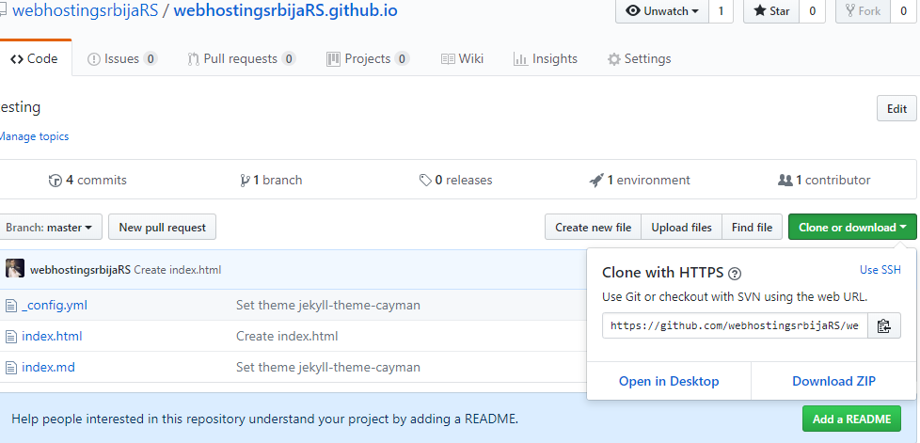
Task: Click the help question mark next to Clone with HTTPS
Action: coord(735,274)
